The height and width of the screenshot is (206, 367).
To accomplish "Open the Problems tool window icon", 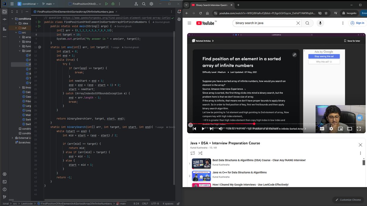I will (4, 189).
